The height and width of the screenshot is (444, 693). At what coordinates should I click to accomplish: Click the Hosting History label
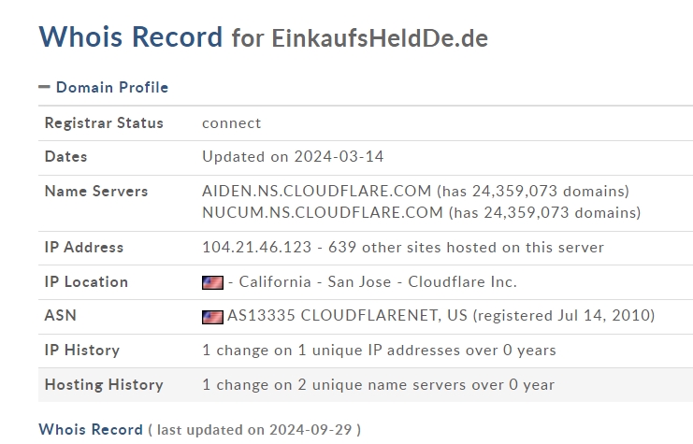click(104, 385)
